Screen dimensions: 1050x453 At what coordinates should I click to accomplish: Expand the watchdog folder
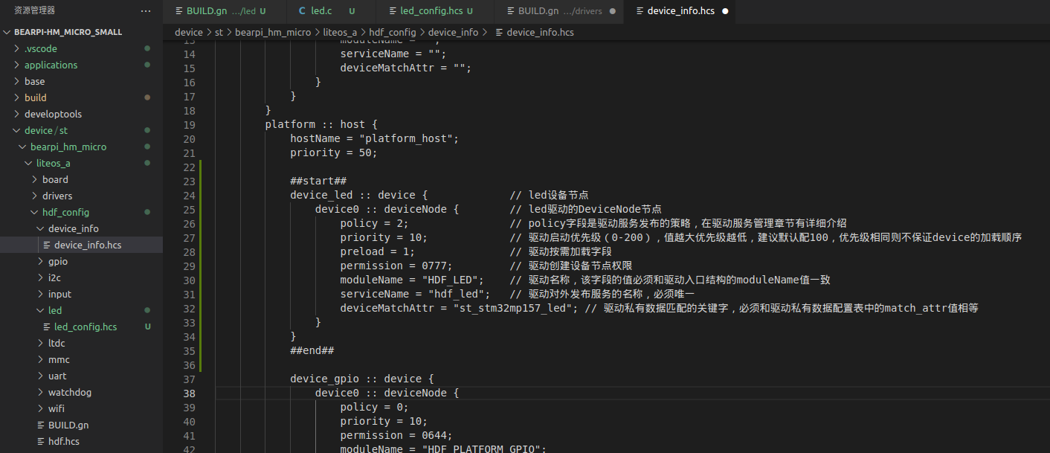coord(41,393)
